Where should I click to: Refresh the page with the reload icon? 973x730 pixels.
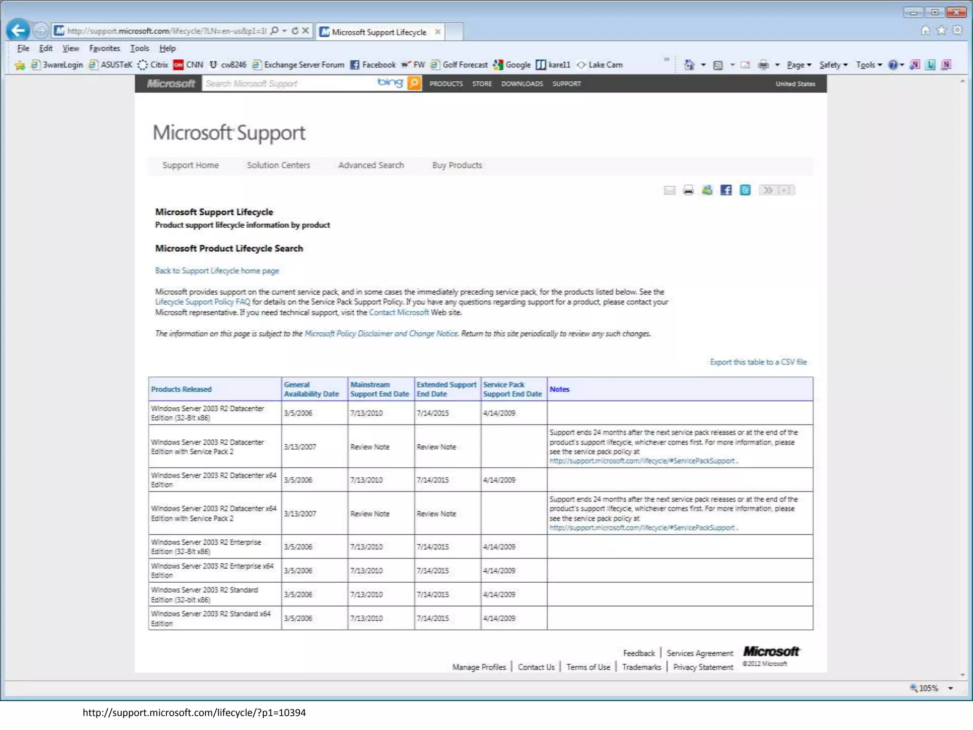295,31
